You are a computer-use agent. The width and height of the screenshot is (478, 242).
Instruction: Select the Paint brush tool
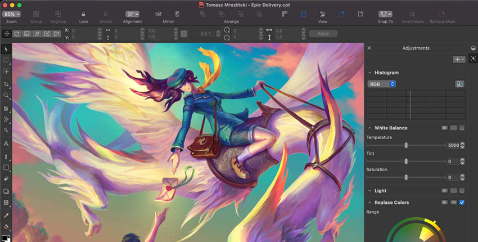pyautogui.click(x=6, y=156)
